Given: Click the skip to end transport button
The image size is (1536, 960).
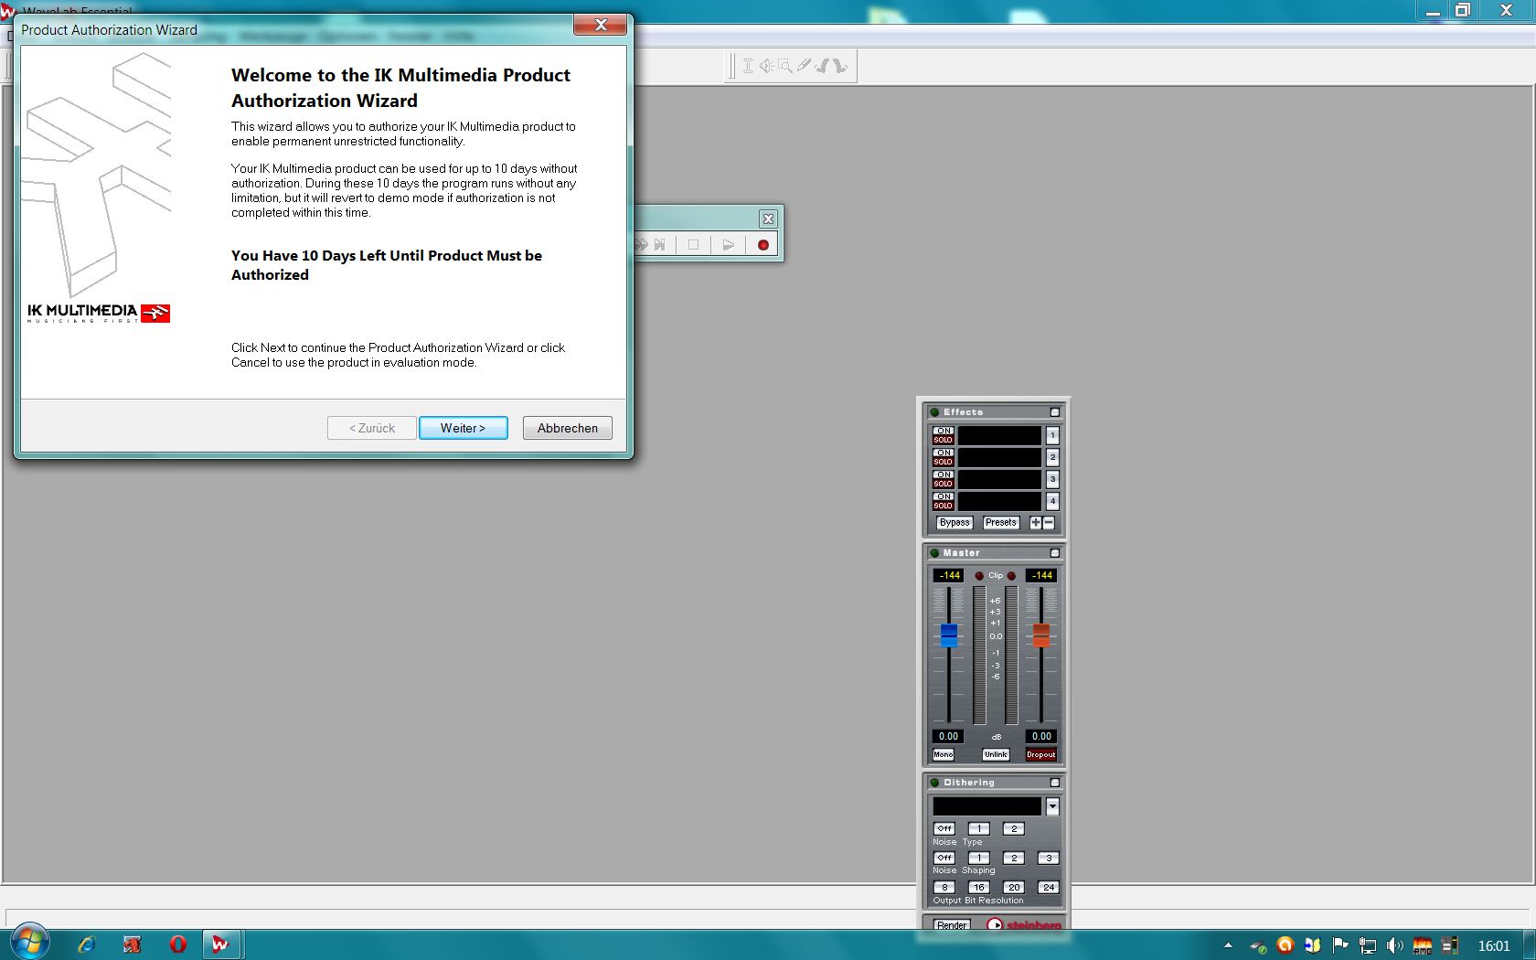Looking at the screenshot, I should 659,245.
